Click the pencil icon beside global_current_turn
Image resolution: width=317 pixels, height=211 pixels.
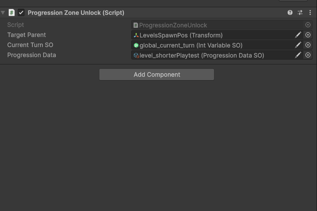tap(298, 45)
